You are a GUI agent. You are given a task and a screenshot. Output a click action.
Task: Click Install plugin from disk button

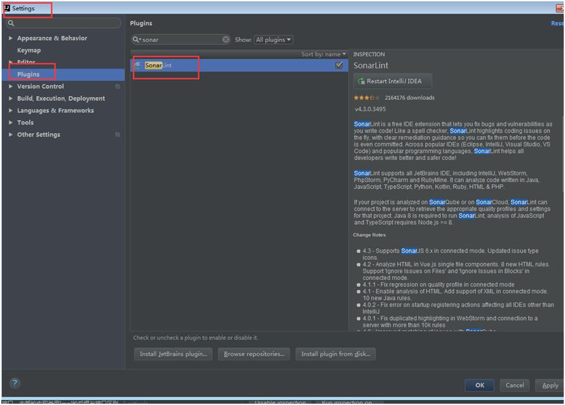[x=336, y=354]
